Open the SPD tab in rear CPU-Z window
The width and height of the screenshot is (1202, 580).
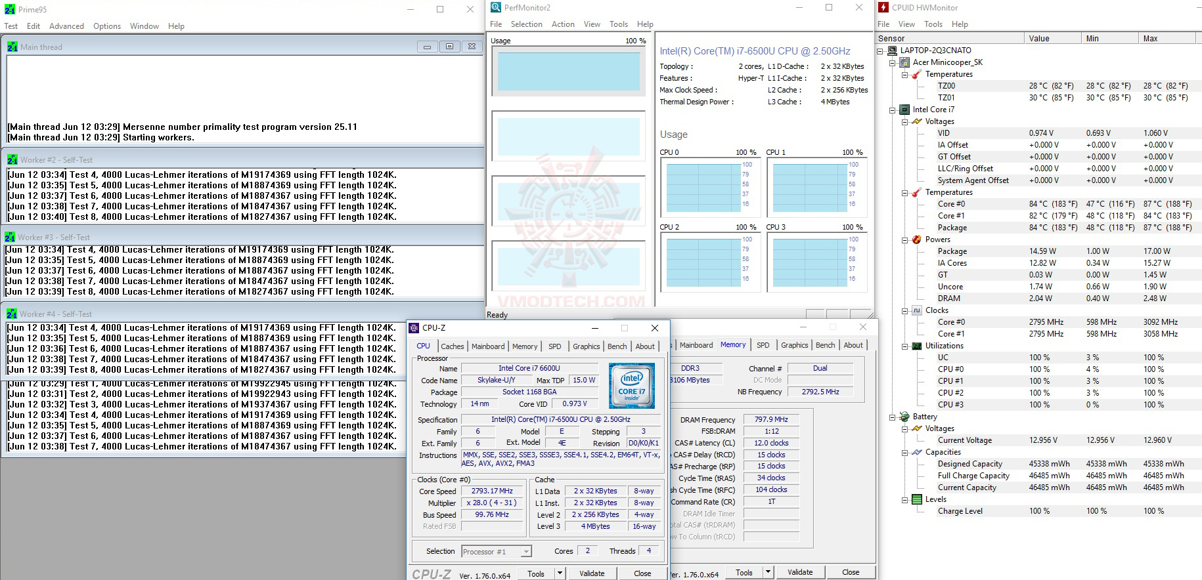763,345
